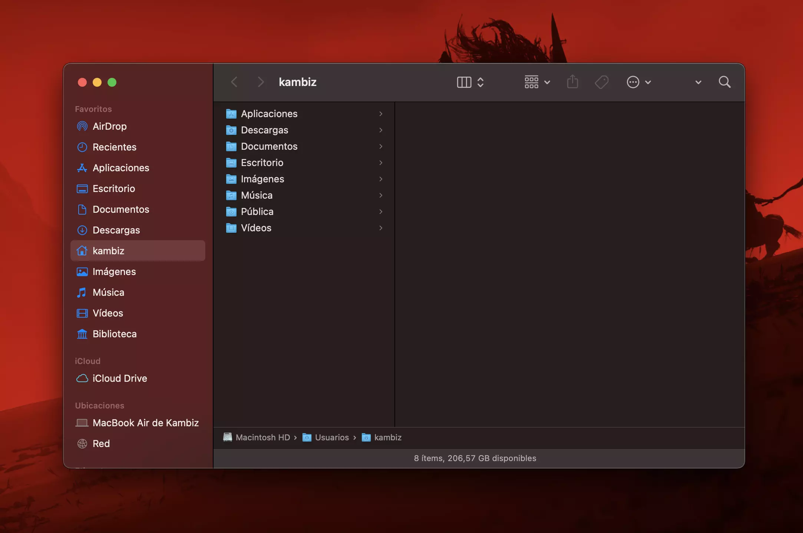This screenshot has height=533, width=803.
Task: Select the Descargas folder in column
Action: (304, 130)
